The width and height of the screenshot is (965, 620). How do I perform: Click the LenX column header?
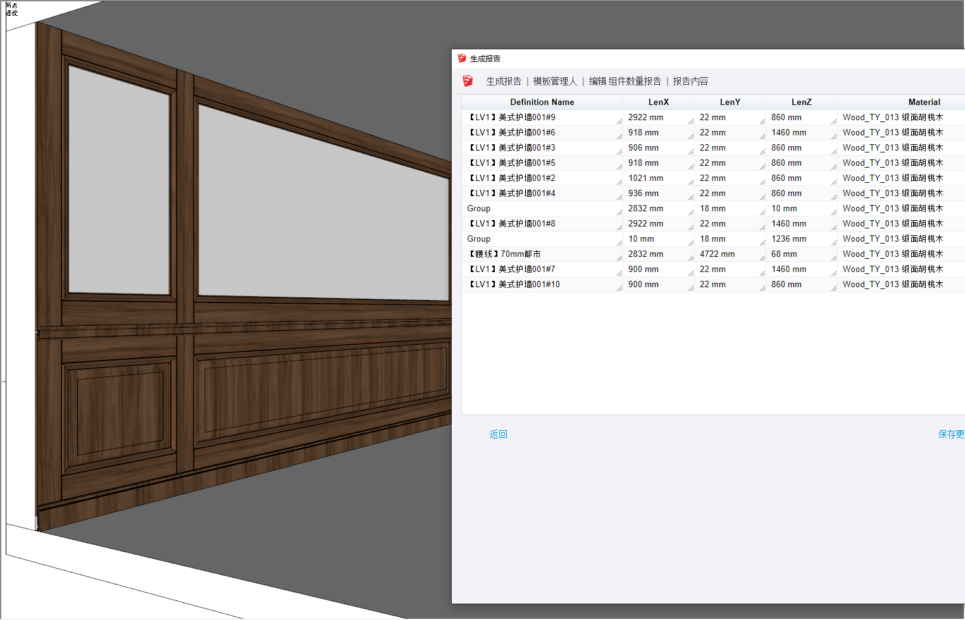[x=658, y=102]
